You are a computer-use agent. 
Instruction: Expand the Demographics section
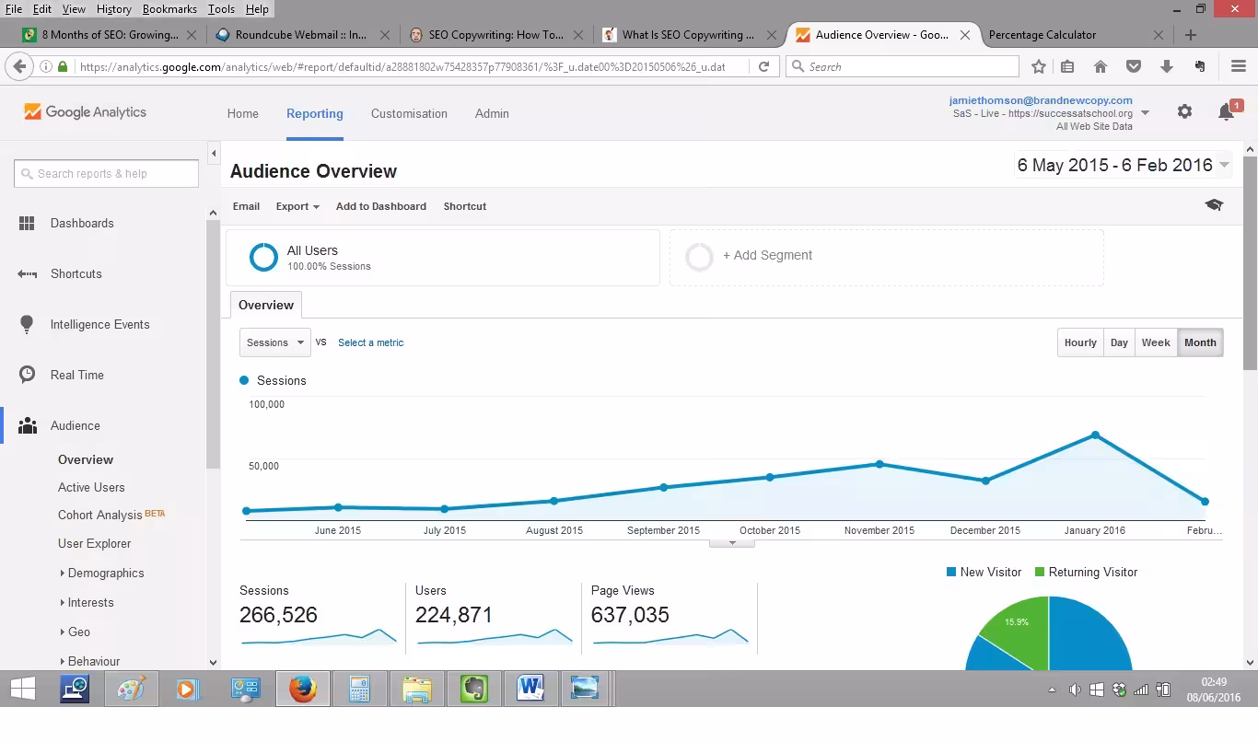[100, 573]
